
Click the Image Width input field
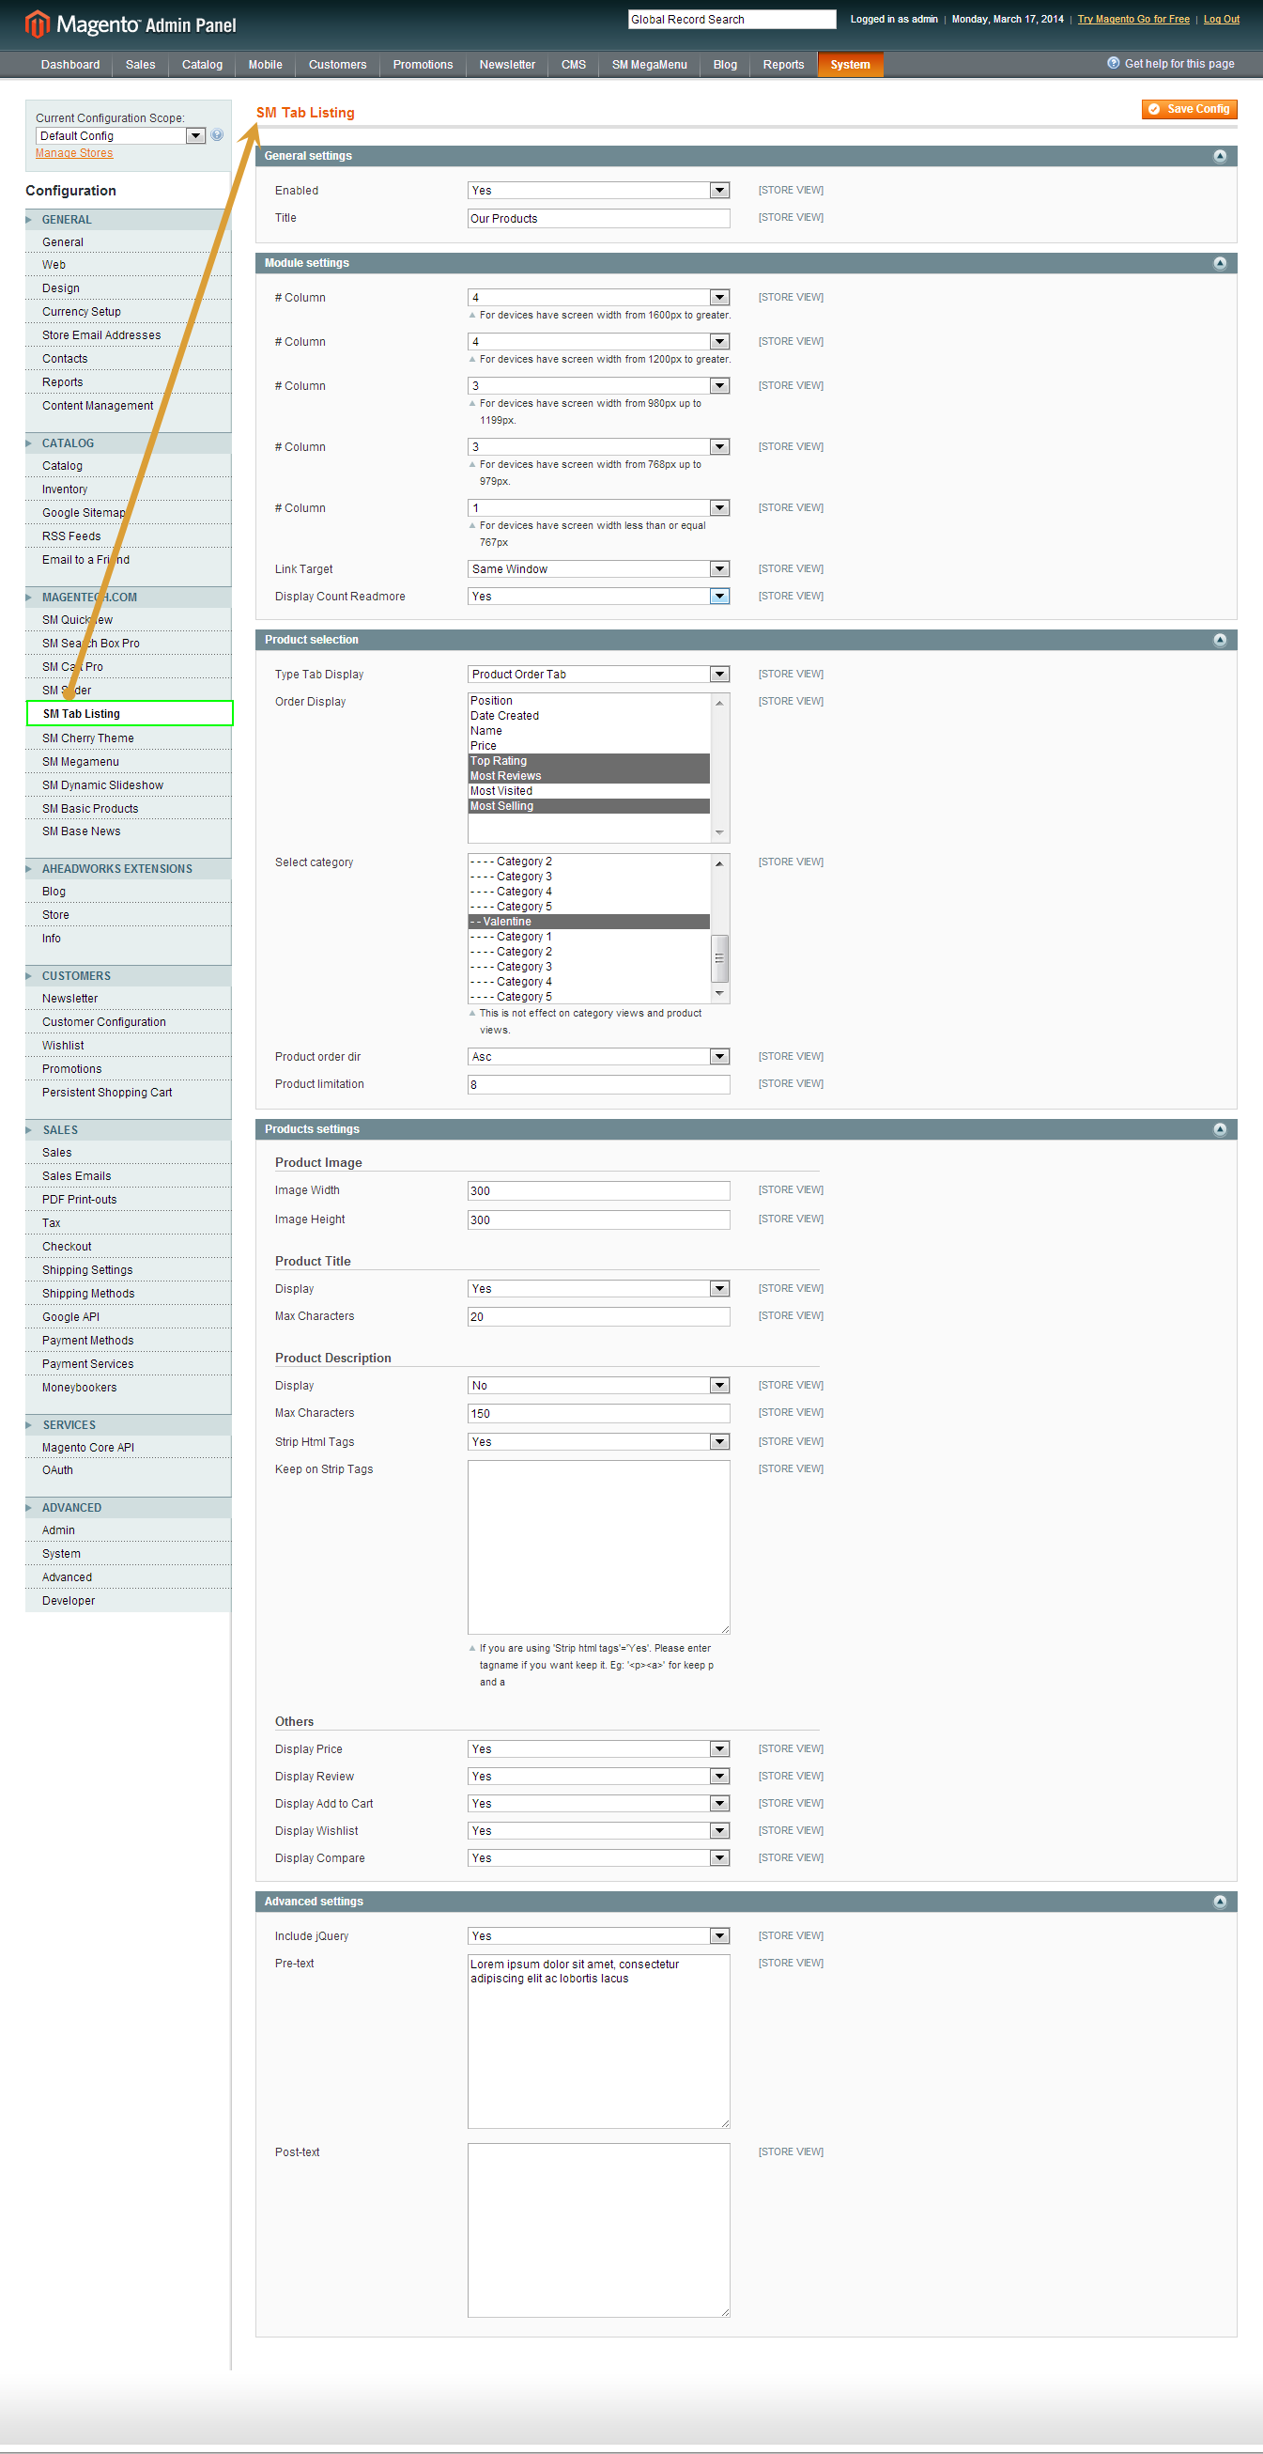[x=598, y=1191]
